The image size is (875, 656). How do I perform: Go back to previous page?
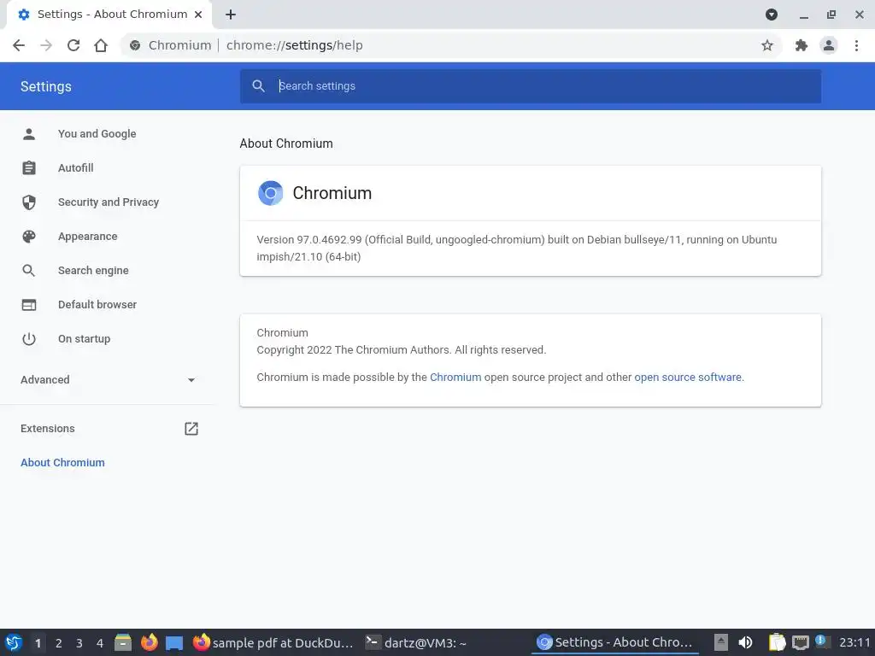19,45
